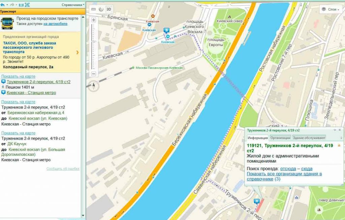The image size is (345, 220).
Task: Click the blue A marker icon in the route list
Action: pyautogui.click(x=3, y=82)
